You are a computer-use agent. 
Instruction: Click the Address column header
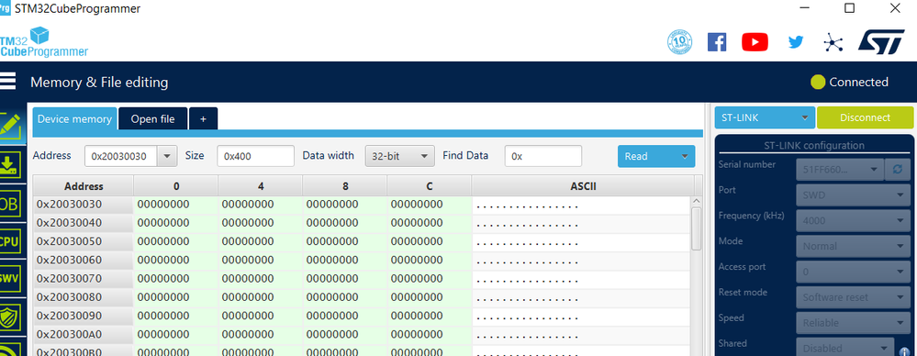tap(84, 186)
